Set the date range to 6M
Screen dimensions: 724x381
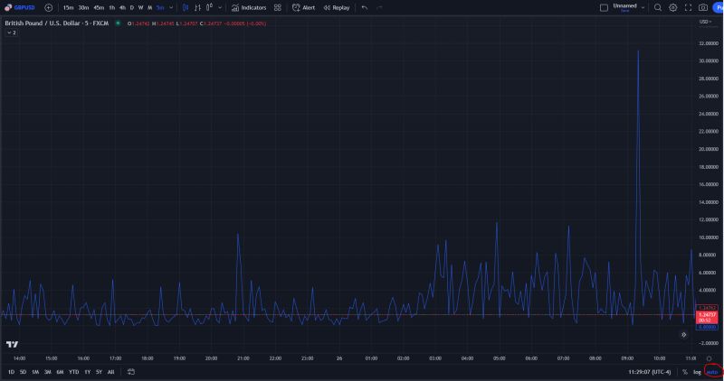[x=60, y=372]
